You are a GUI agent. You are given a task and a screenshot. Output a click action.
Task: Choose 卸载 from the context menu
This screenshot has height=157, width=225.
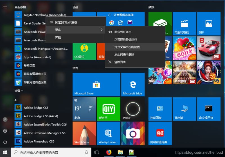(x=76, y=37)
